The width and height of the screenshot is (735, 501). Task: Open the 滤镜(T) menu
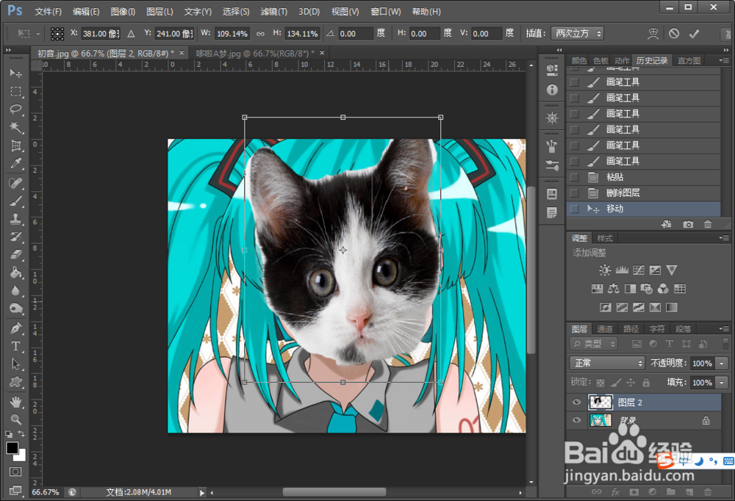(x=273, y=12)
